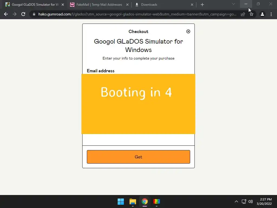Close the Checkout dialog with X icon

tap(188, 31)
